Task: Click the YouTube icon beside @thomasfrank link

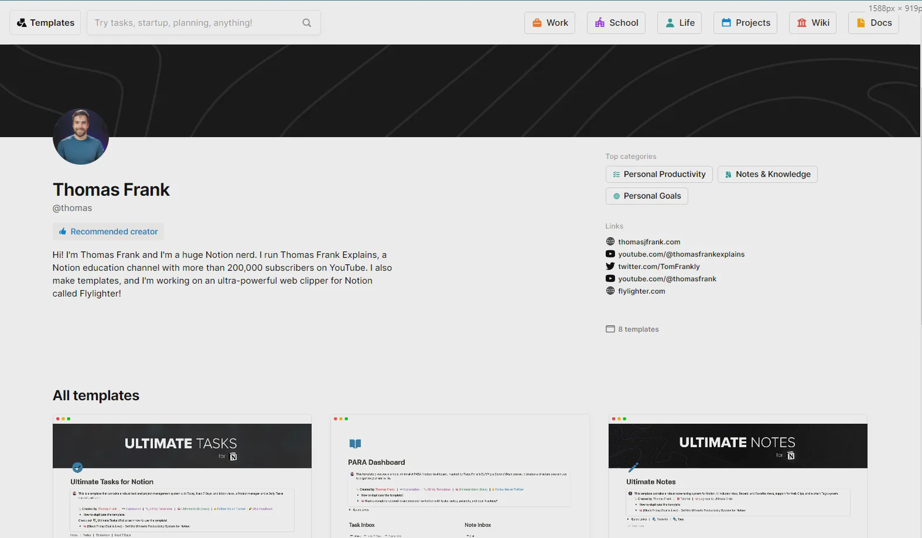Action: coord(610,278)
